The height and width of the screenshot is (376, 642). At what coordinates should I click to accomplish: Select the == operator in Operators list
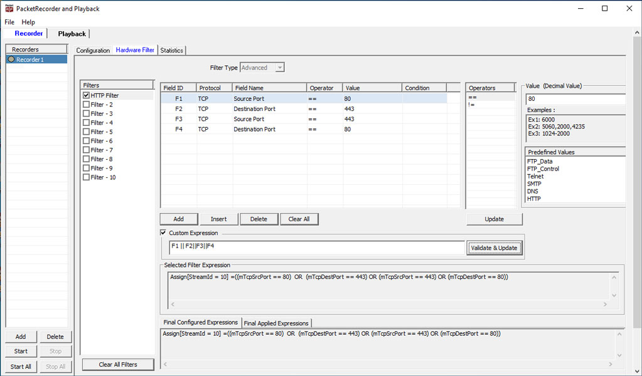[491, 97]
